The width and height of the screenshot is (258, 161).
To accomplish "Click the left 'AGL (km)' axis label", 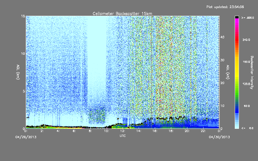I will 18,72.
